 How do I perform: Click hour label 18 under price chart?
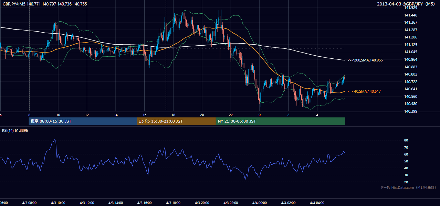pyautogui.click(x=174, y=115)
